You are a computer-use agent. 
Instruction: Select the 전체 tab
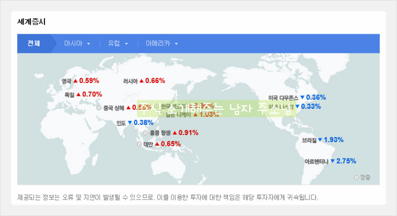pos(34,43)
